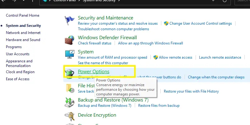Viewport: 250px width, 125px height.
Task: Open the Power Options heading link
Action: pyautogui.click(x=94, y=72)
